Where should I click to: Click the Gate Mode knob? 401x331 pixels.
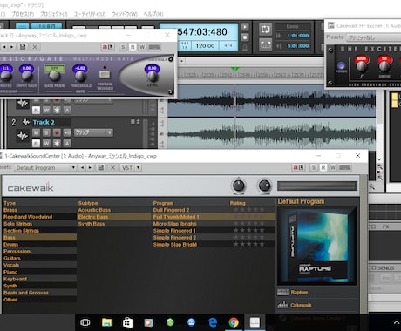(x=54, y=76)
